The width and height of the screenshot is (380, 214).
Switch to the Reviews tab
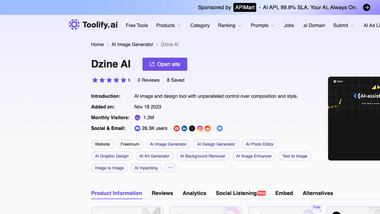pyautogui.click(x=162, y=193)
